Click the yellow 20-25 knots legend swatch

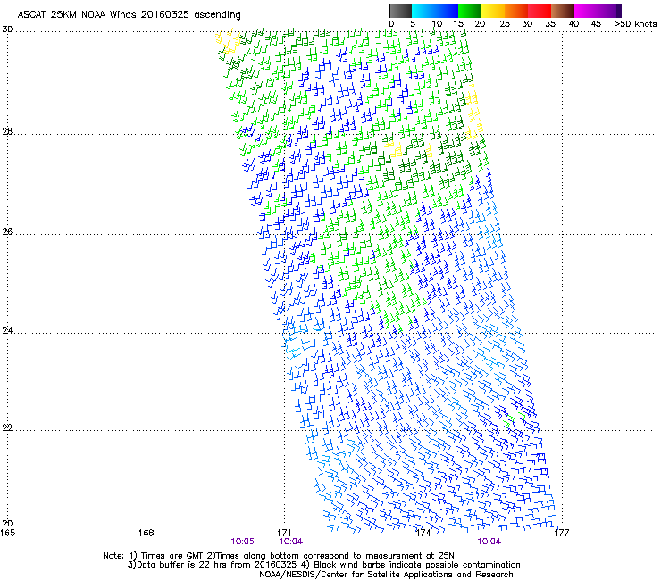tap(493, 11)
